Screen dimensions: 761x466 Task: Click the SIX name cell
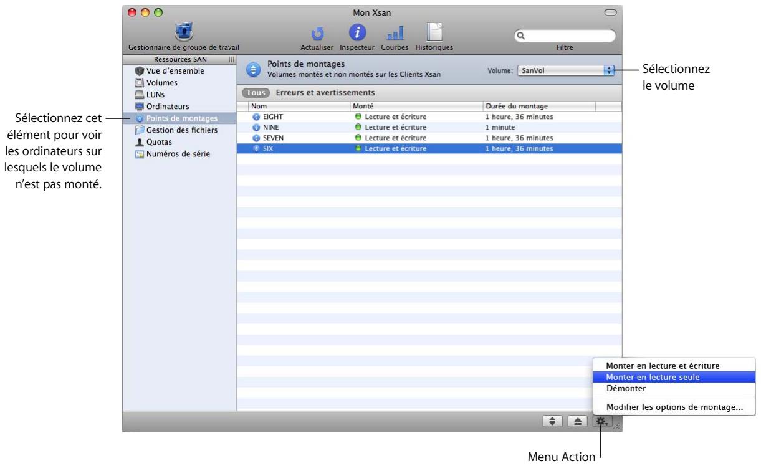269,148
